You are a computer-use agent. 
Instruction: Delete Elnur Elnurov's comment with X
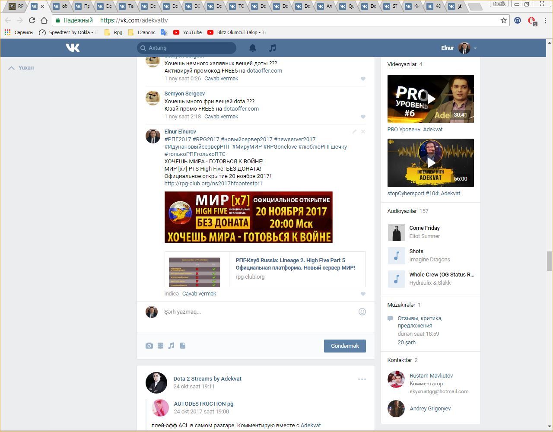tap(363, 131)
